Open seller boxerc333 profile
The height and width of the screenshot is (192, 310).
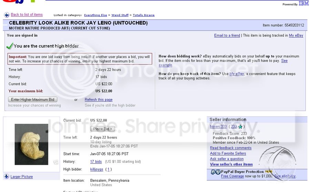[x=218, y=126]
